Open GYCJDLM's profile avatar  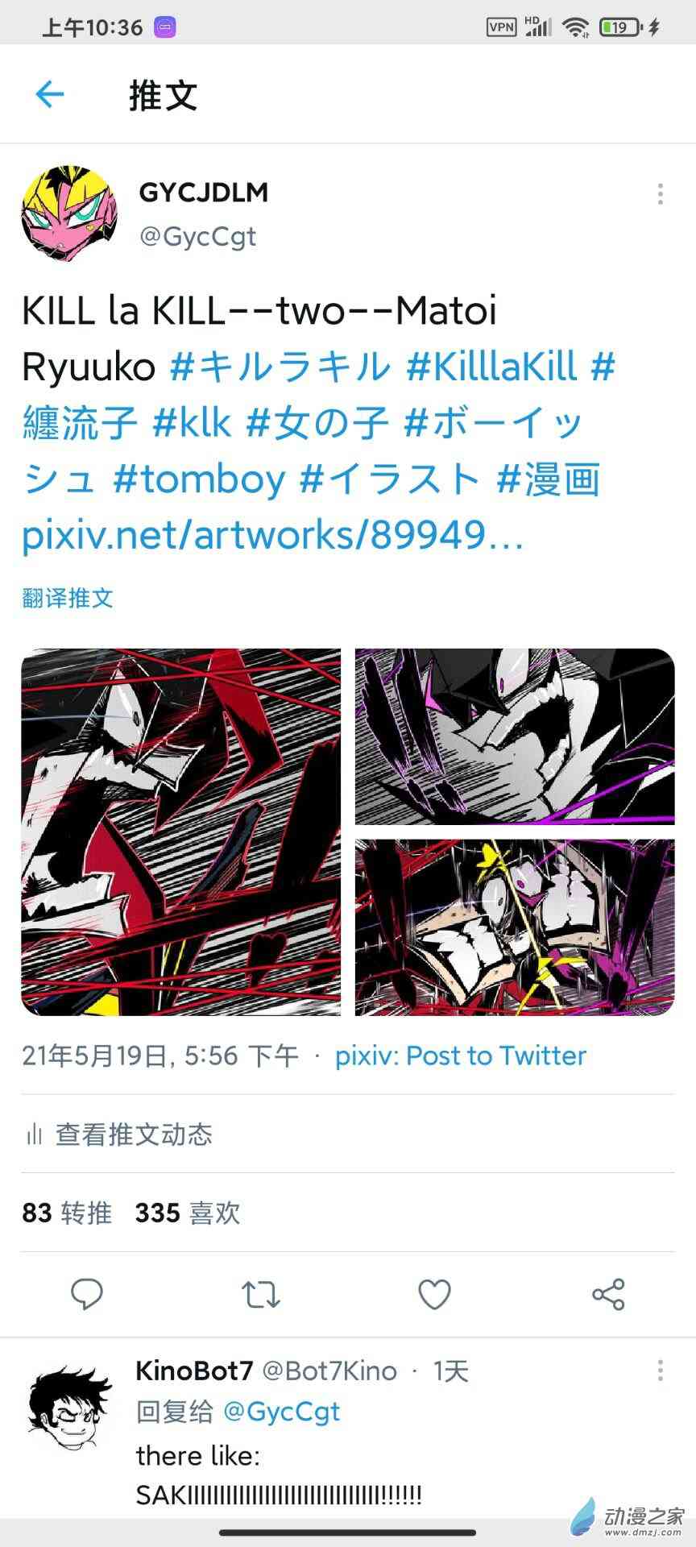tap(69, 214)
